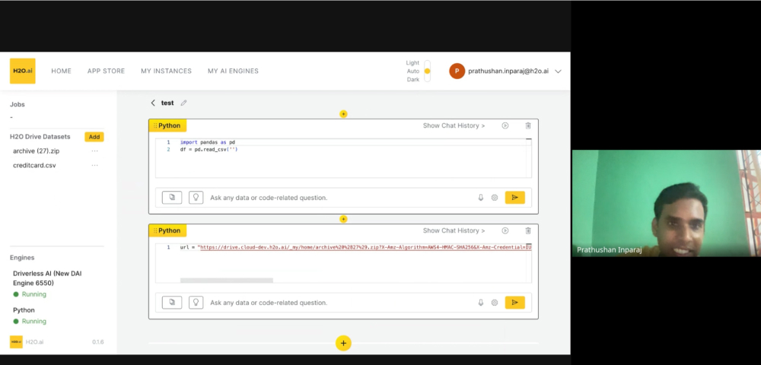Click the lightbulb icon in first cell
Screen dimensions: 761x365
tap(196, 198)
